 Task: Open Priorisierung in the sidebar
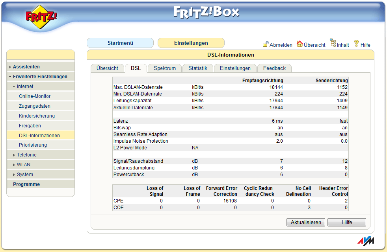point(33,145)
